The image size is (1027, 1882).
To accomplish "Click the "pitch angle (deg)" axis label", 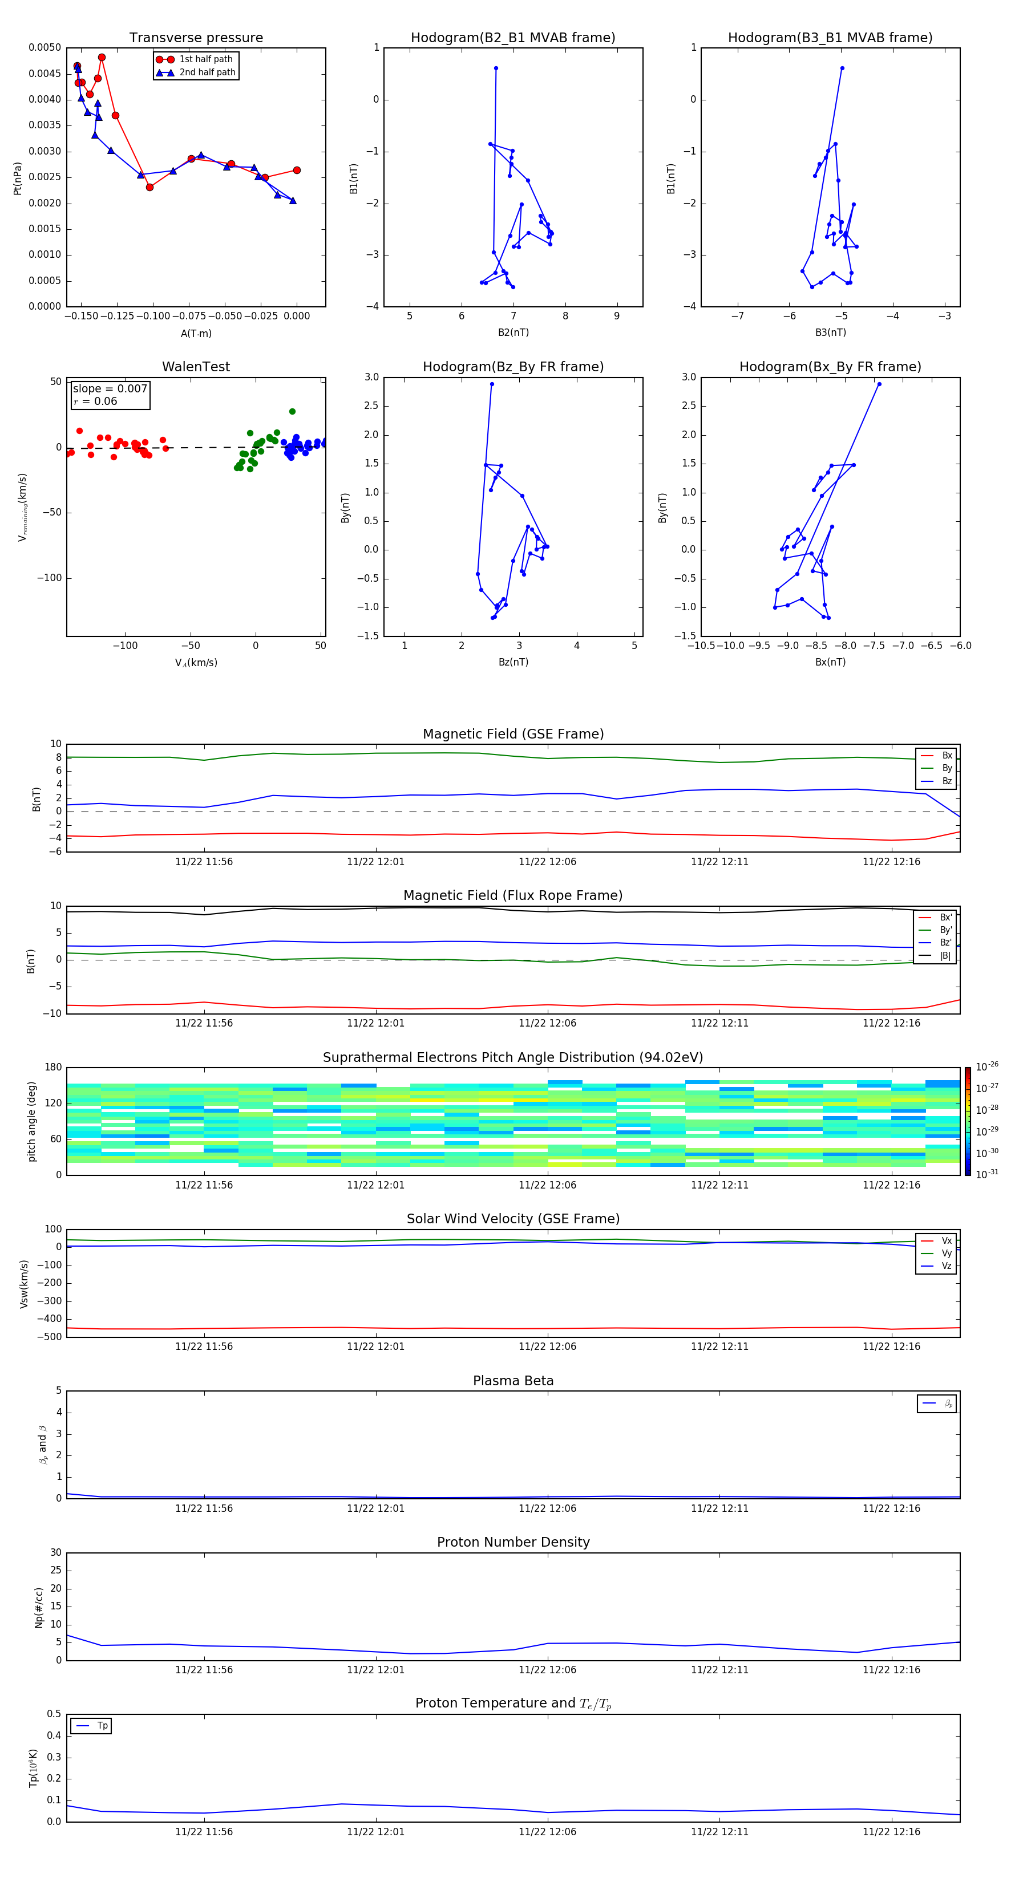I will (31, 1121).
